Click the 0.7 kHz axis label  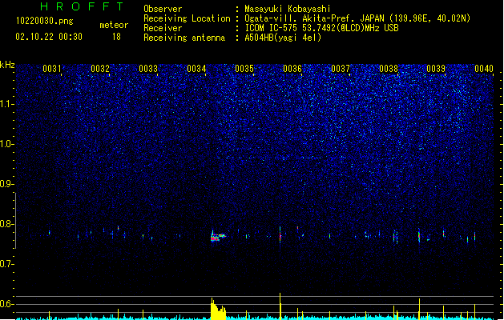pyautogui.click(x=6, y=264)
